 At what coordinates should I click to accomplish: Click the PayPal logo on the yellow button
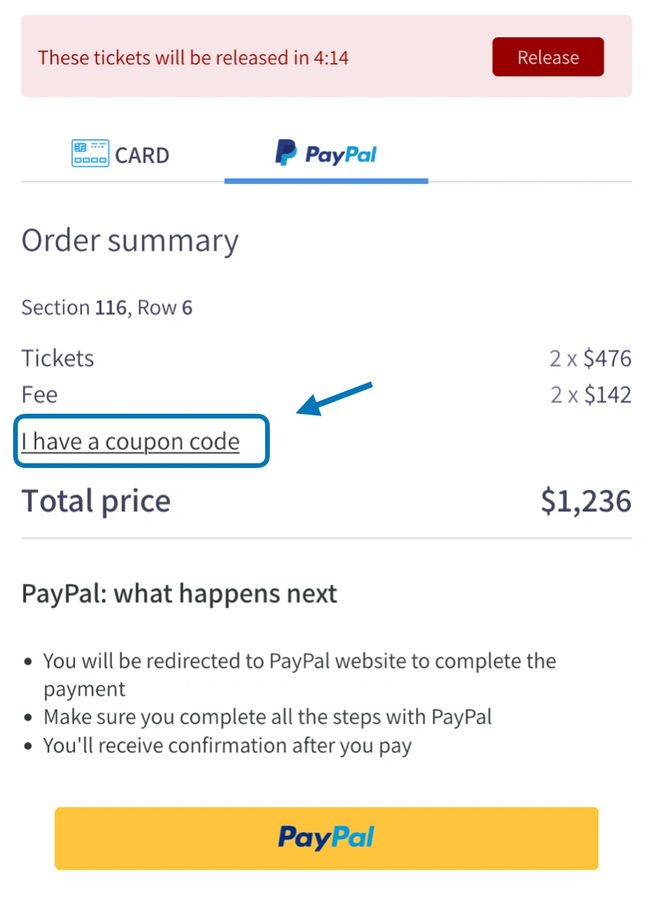(326, 838)
